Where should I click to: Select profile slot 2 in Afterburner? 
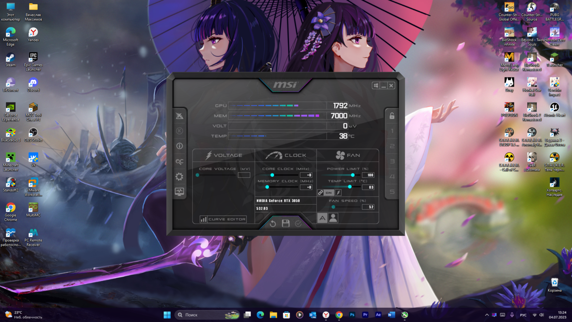point(392,146)
